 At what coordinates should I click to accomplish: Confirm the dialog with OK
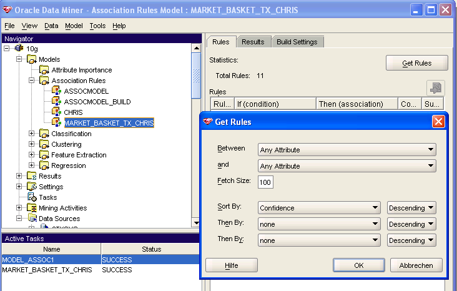(x=359, y=265)
